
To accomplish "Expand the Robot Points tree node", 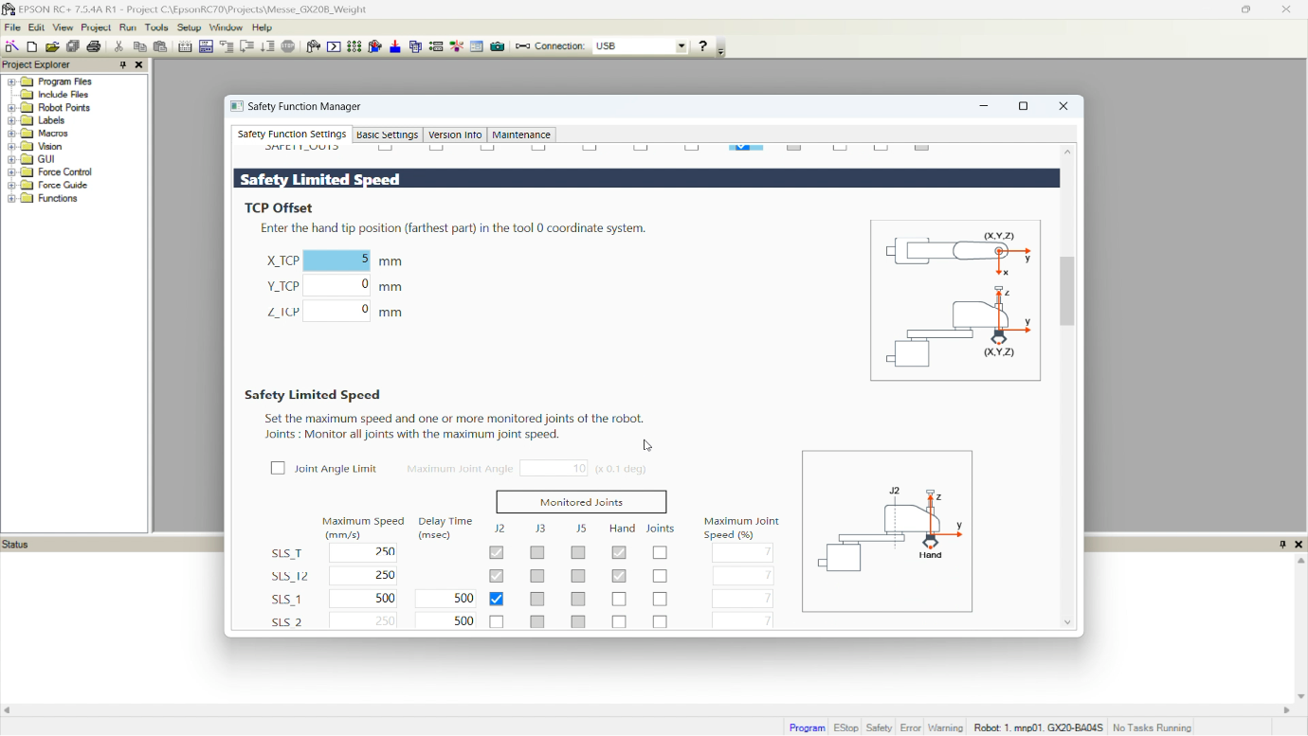I will click(x=11, y=108).
